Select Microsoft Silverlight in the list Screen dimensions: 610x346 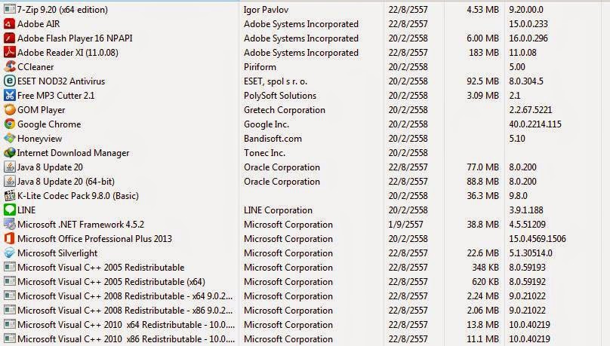click(59, 253)
